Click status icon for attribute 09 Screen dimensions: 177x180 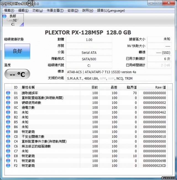8,102
